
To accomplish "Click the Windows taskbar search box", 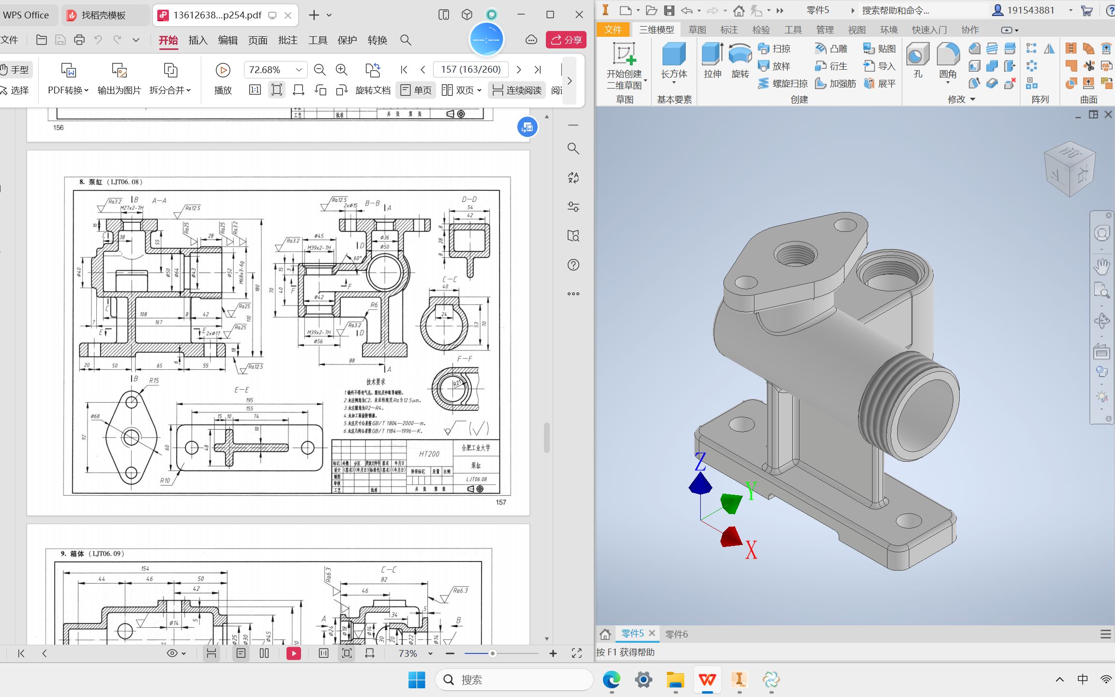I will (x=514, y=680).
